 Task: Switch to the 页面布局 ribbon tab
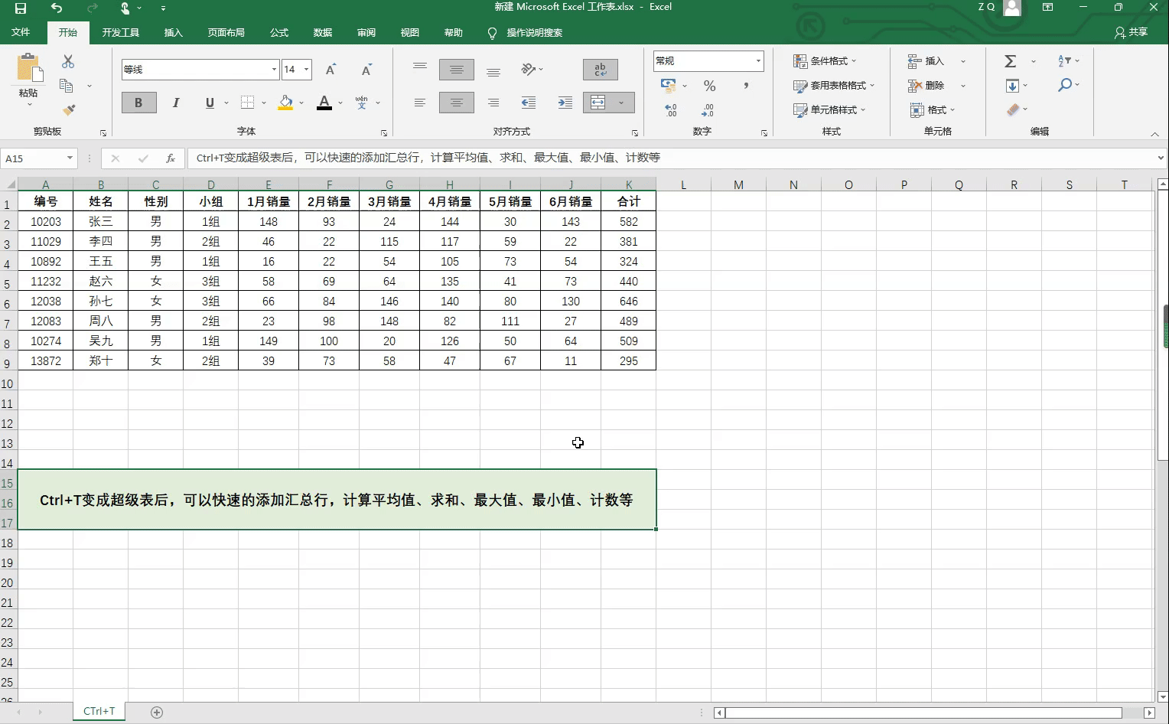click(x=226, y=33)
